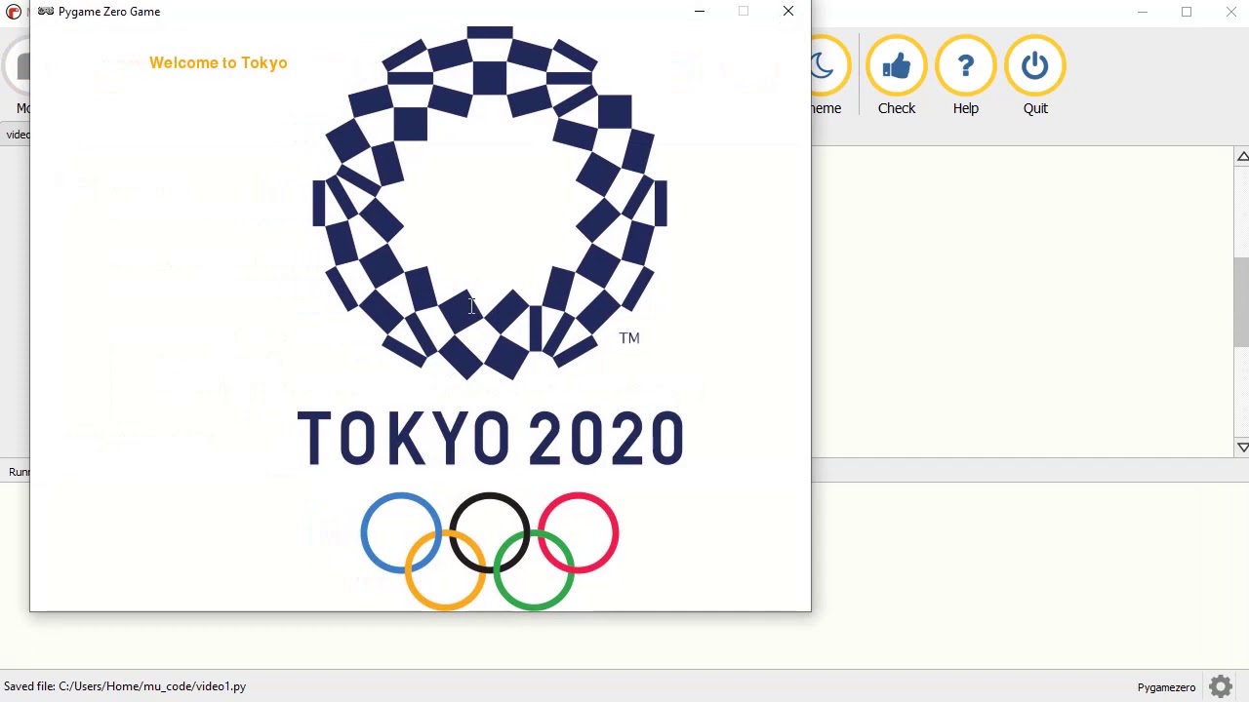Click the Mu editor app icon in title bar
Image resolution: width=1249 pixels, height=702 pixels.
[14, 12]
